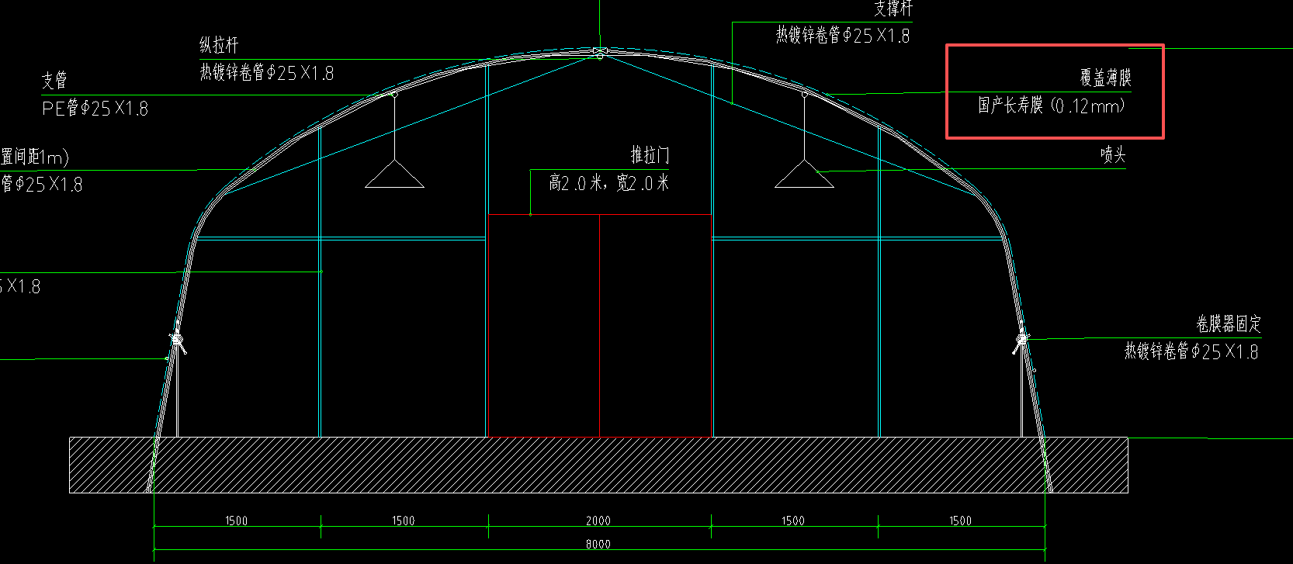The height and width of the screenshot is (564, 1293).
Task: Select the left sprinkler head triangle
Action: point(394,175)
